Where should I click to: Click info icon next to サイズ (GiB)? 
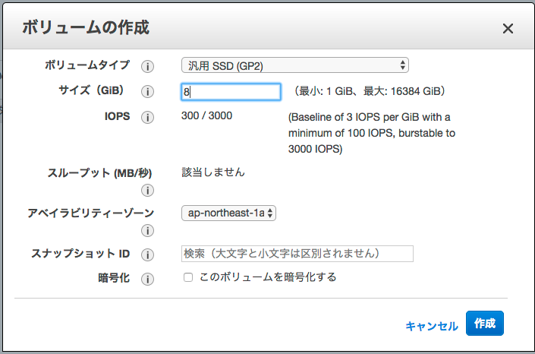(147, 92)
